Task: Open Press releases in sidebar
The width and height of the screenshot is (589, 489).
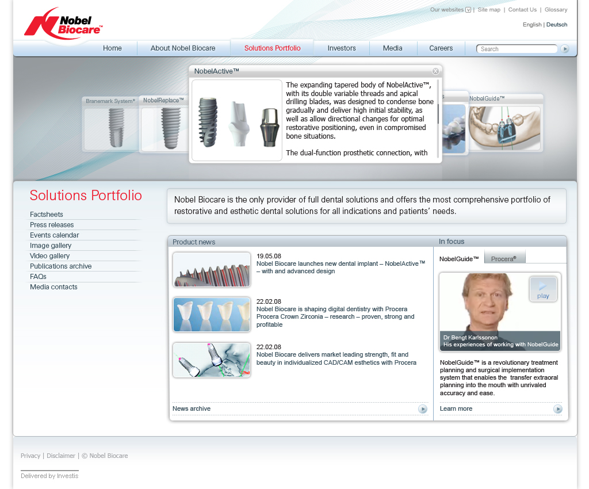Action: (52, 225)
